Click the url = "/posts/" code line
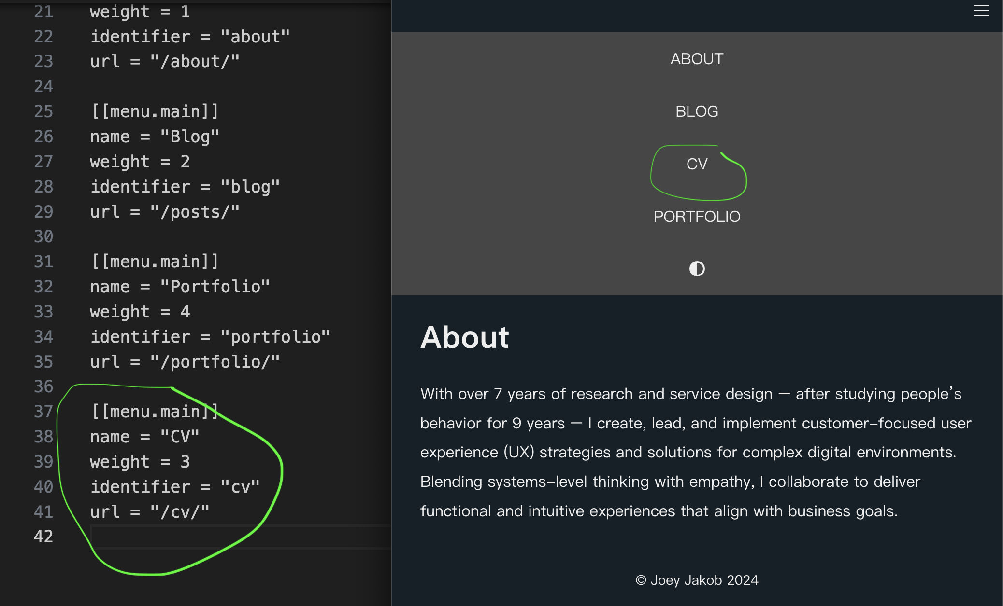This screenshot has height=606, width=1003. (x=165, y=212)
